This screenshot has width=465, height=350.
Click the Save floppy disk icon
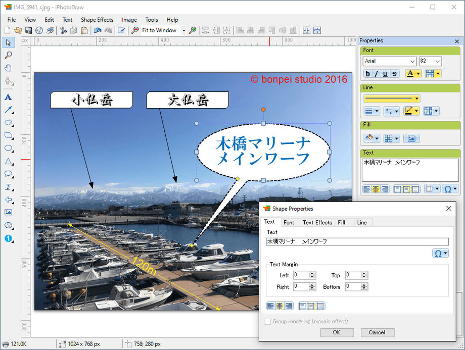click(x=28, y=30)
